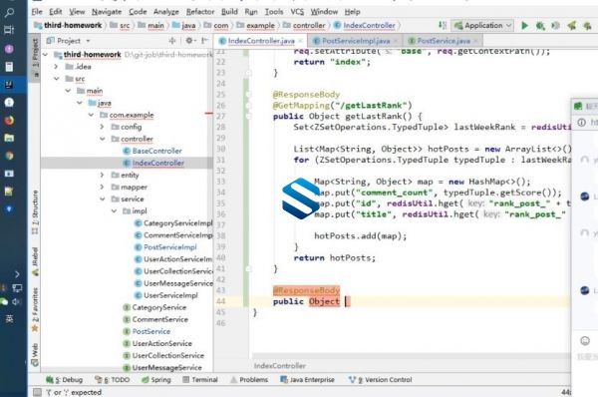Image resolution: width=598 pixels, height=397 pixels.
Task: Open the Problems tool window
Action: [249, 380]
